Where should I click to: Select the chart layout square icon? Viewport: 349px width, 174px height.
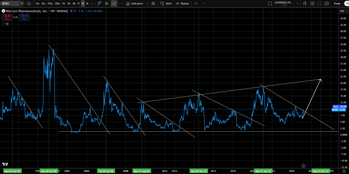(269, 3)
